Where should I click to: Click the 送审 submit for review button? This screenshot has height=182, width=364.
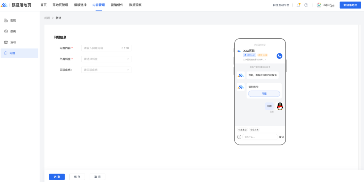57,177
